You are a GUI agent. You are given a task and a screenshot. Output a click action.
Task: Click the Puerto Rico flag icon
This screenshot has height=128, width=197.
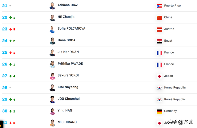click(x=159, y=6)
